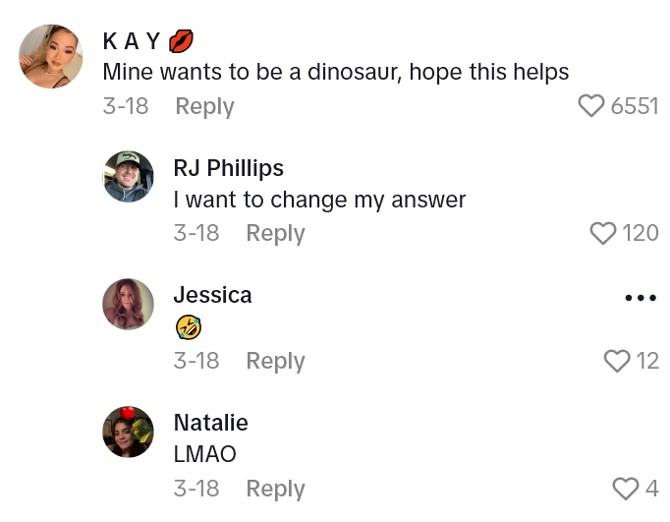Screen dimensions: 670x522
Task: Click the 6551 like count
Action: [x=635, y=106]
